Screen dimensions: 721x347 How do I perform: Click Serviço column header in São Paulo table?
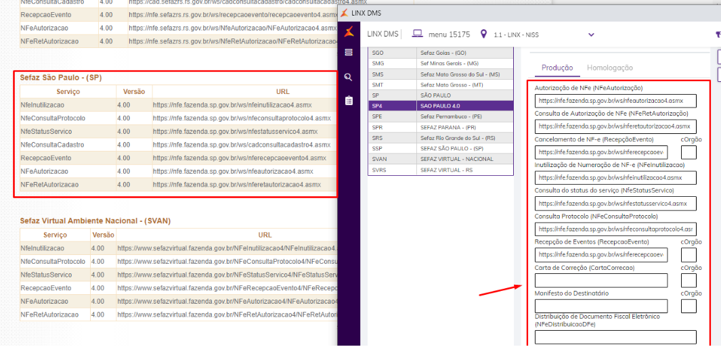[68, 91]
